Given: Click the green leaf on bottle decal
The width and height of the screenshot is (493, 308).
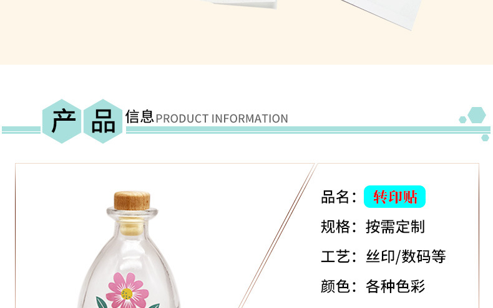Looking at the screenshot, I should point(101,302).
